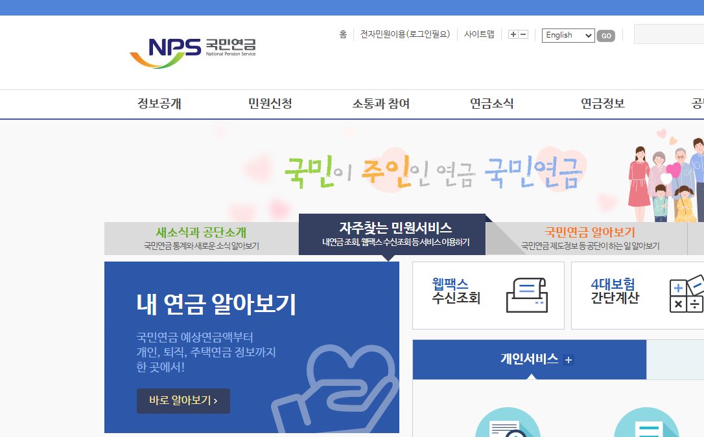This screenshot has width=704, height=437.
Task: Open the 연금소식 menu
Action: [x=492, y=104]
